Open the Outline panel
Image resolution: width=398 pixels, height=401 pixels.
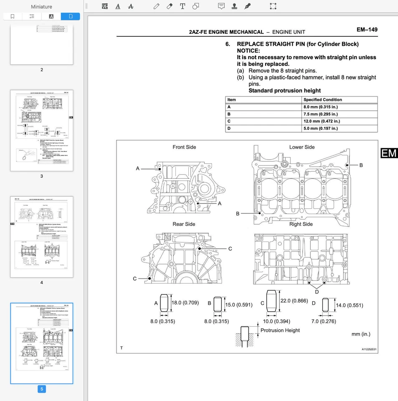click(32, 16)
